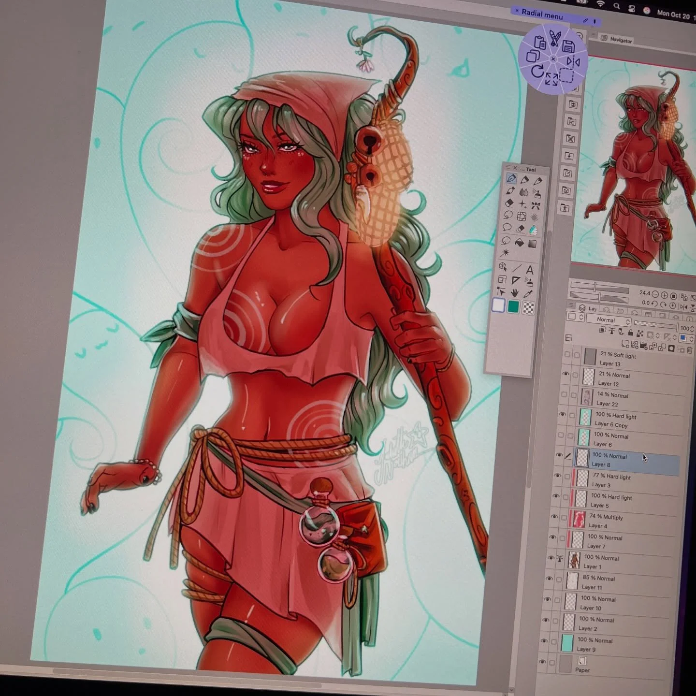Show the Layer 13 soft light layer
Image resolution: width=696 pixels, height=696 pixels.
pyautogui.click(x=566, y=355)
